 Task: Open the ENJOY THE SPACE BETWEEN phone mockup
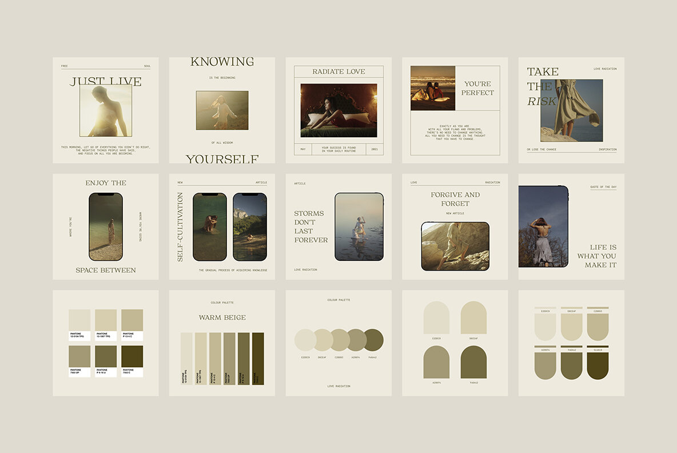[x=106, y=227]
